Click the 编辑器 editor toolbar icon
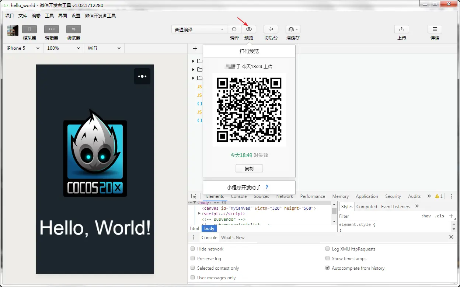The width and height of the screenshot is (460, 287). [52, 29]
